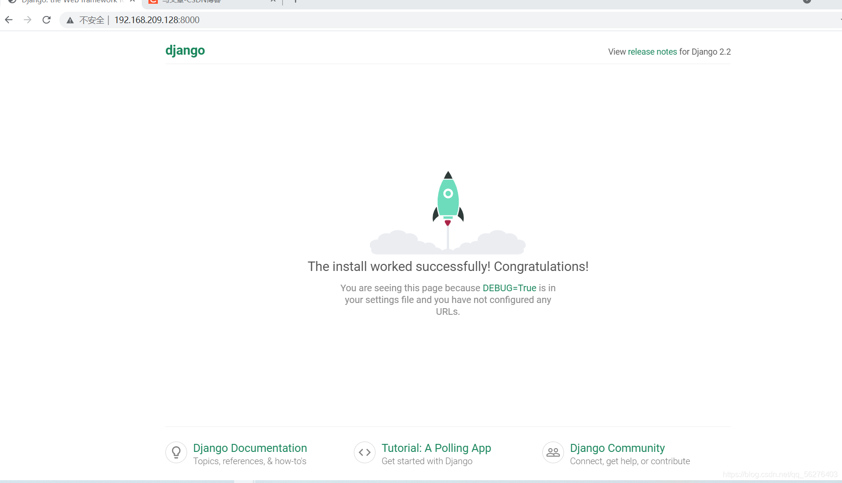Click the code brackets tutorial icon
Image resolution: width=842 pixels, height=483 pixels.
365,452
